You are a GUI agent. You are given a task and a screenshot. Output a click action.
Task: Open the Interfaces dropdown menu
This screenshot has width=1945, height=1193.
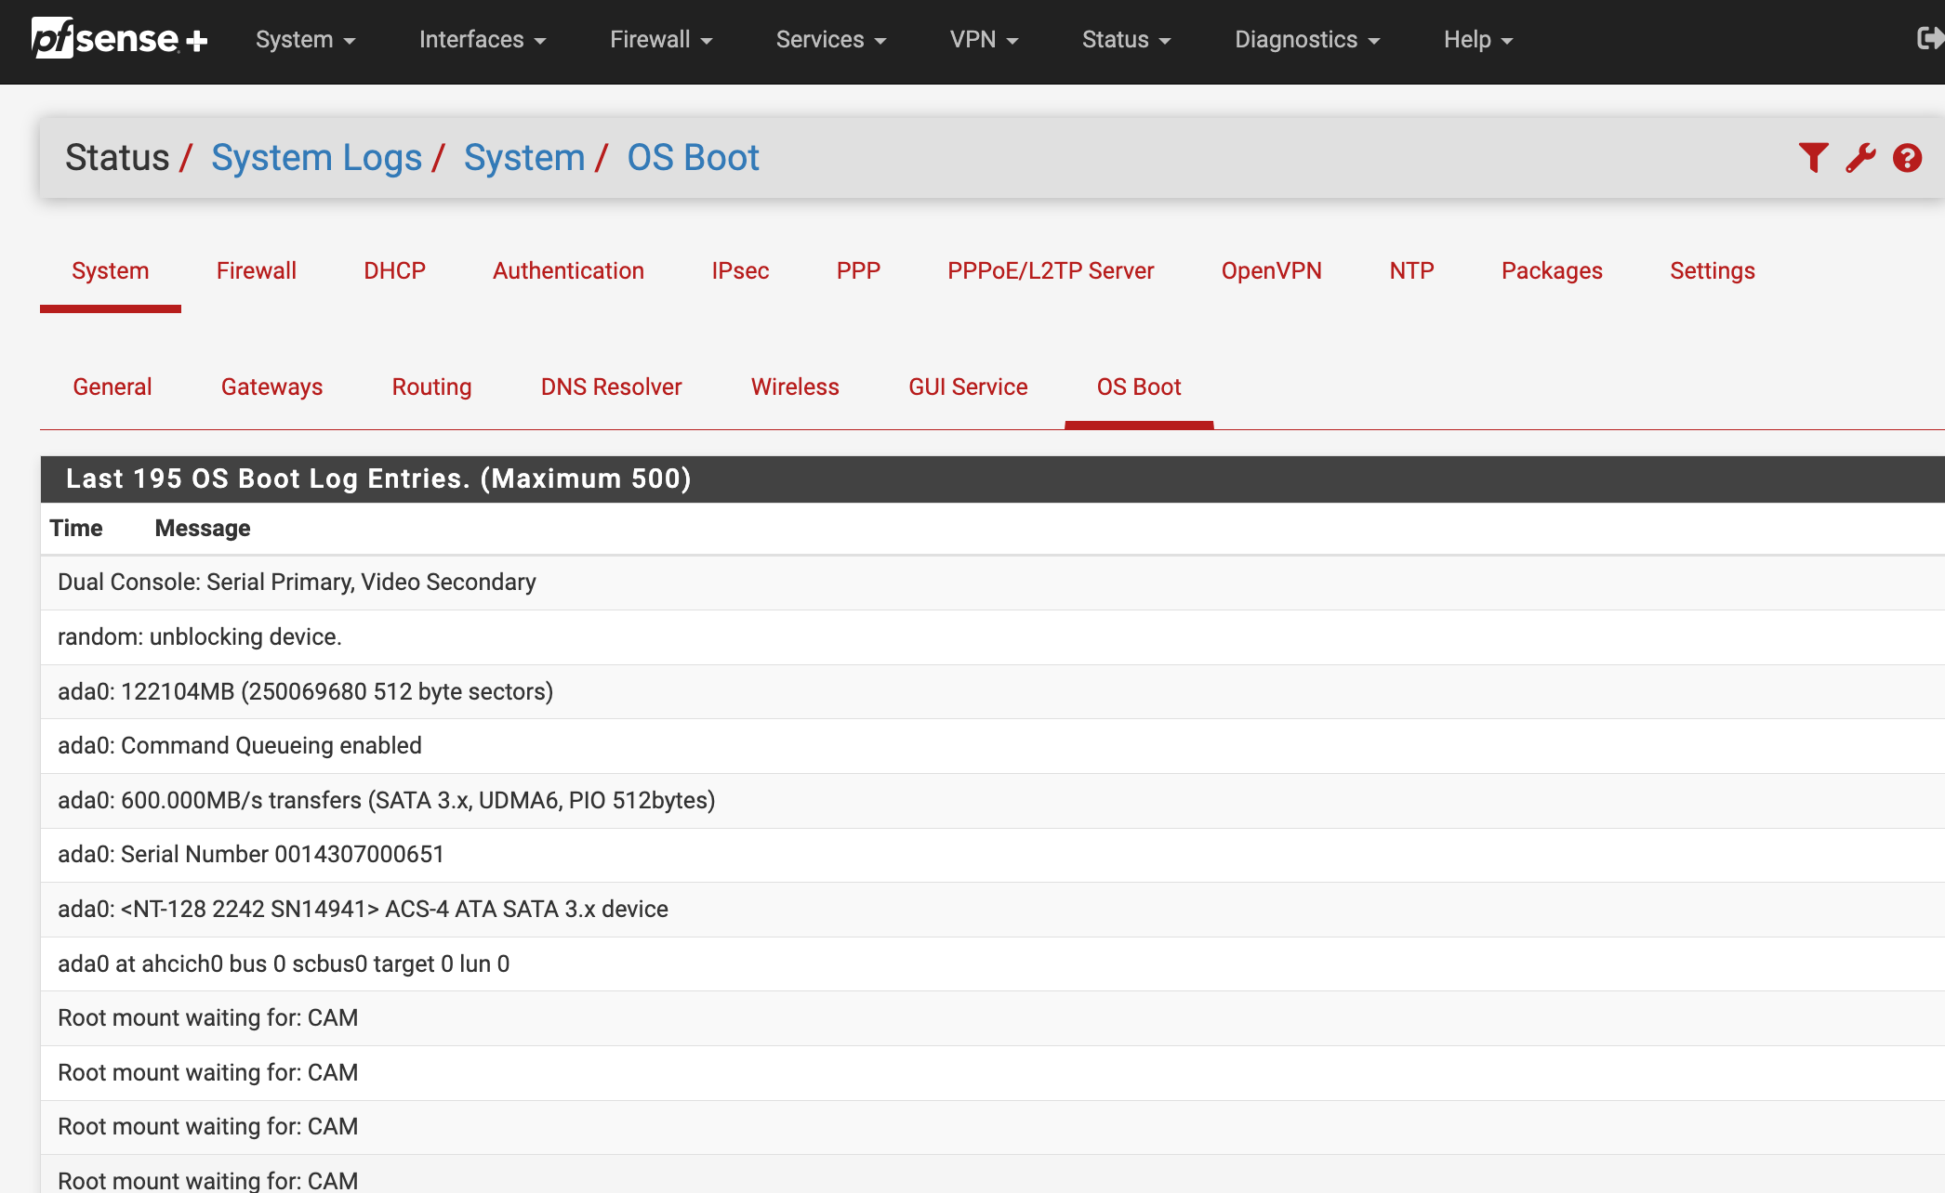[x=482, y=40]
